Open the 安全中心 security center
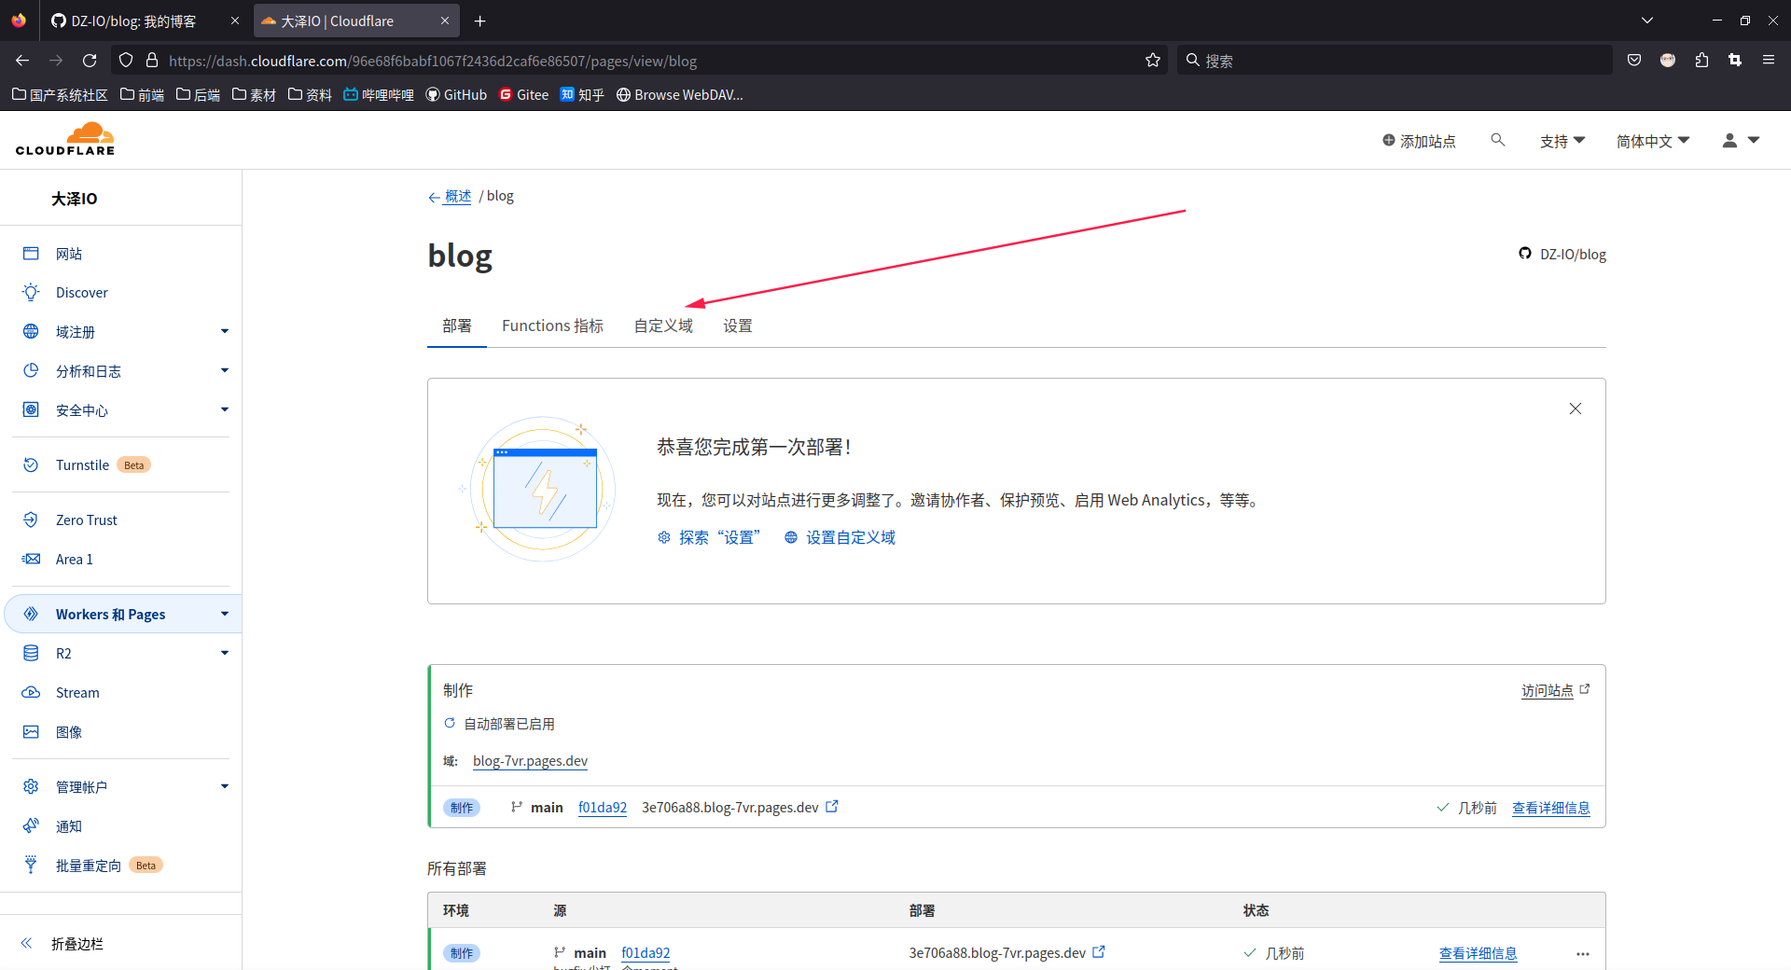Viewport: 1791px width, 970px height. pos(84,409)
